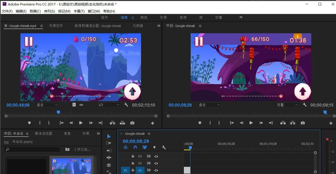Select the Rate Stretch tool

click(109, 165)
